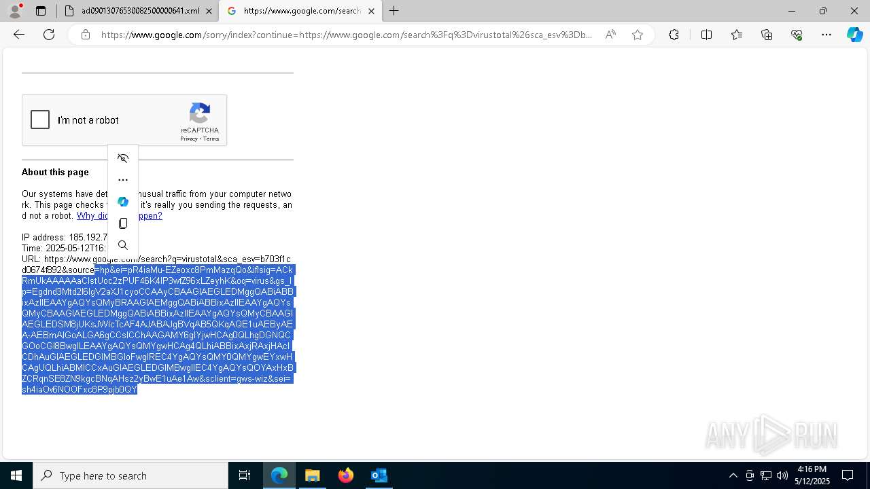Click the taskbar search box
This screenshot has height=489, width=870.
pyautogui.click(x=130, y=475)
